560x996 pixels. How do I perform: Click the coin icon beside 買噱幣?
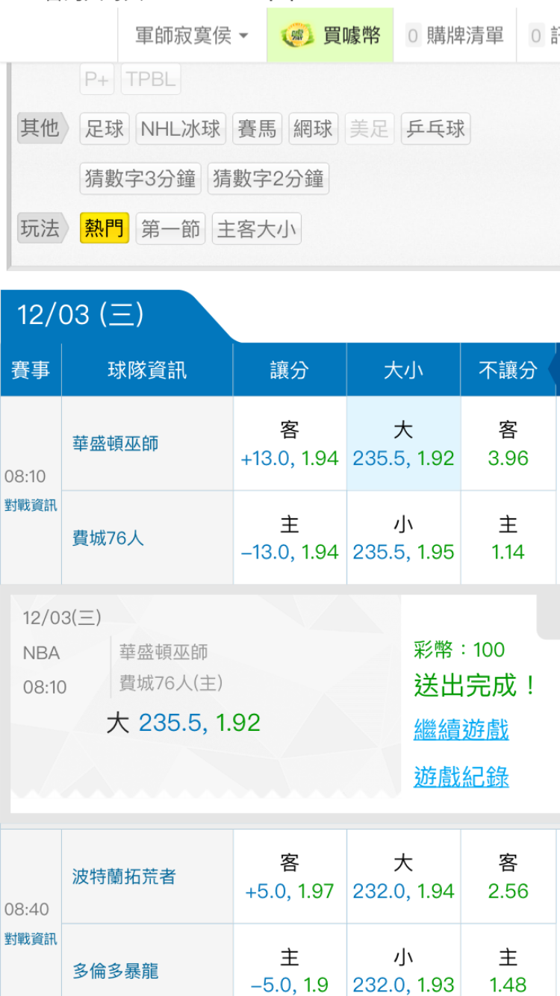point(297,35)
